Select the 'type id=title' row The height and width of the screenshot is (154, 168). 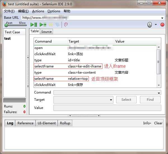[95, 60]
